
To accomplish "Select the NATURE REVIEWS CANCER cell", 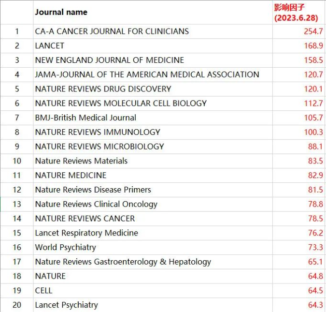I will click(153, 219).
